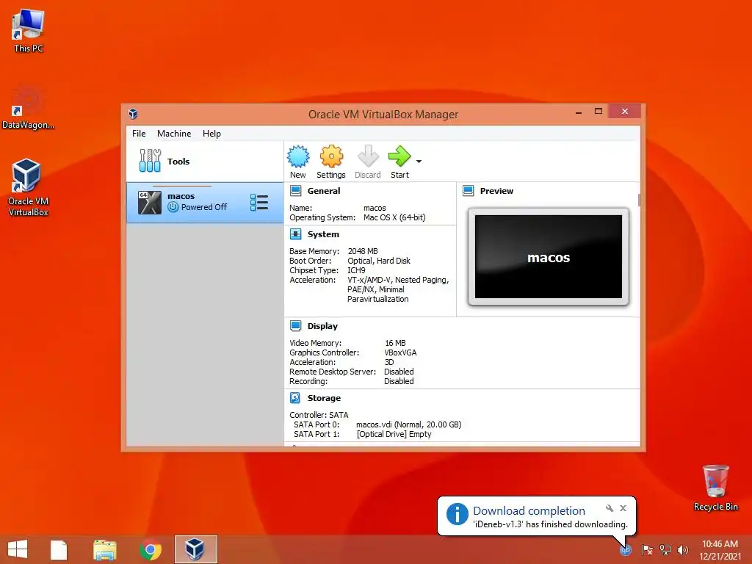The image size is (752, 564).
Task: Open the blank document taskbar icon
Action: tap(59, 549)
